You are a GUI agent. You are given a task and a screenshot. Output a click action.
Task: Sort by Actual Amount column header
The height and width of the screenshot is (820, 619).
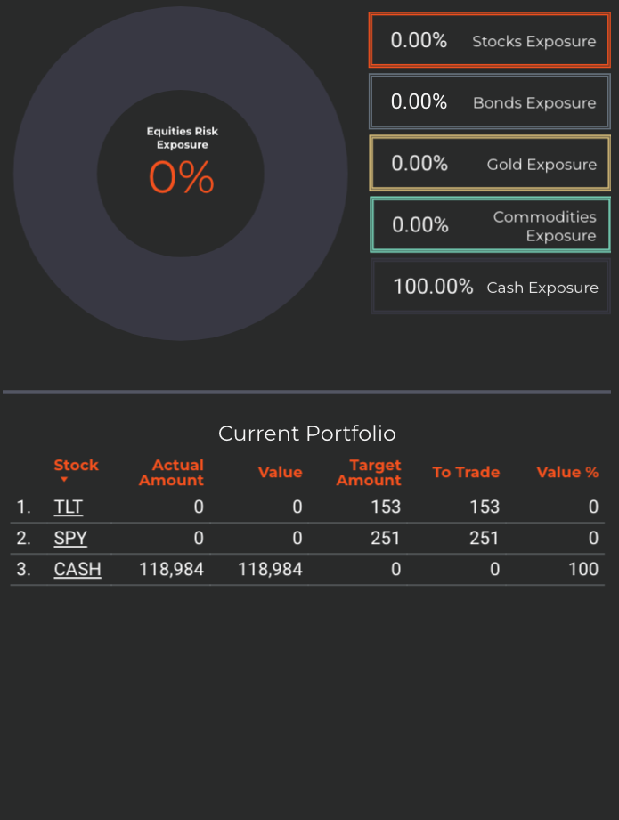tap(171, 472)
